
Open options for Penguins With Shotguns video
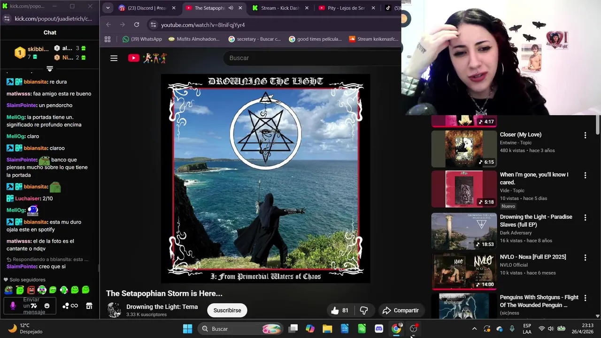[x=585, y=298]
